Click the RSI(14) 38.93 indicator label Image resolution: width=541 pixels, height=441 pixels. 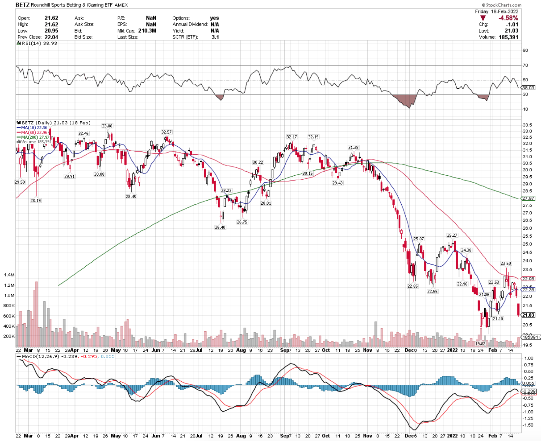(39, 43)
